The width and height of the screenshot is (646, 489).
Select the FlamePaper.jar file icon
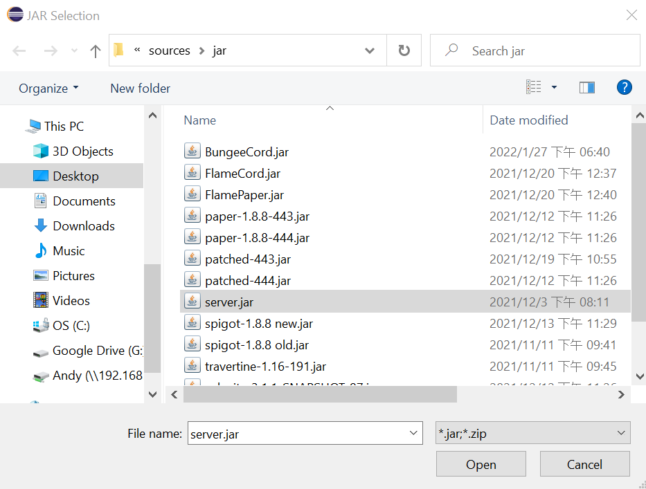tap(192, 194)
